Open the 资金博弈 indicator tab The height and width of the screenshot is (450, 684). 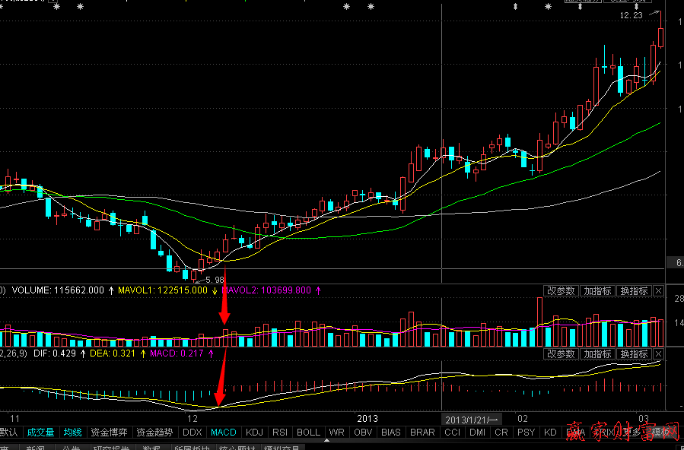[110, 433]
